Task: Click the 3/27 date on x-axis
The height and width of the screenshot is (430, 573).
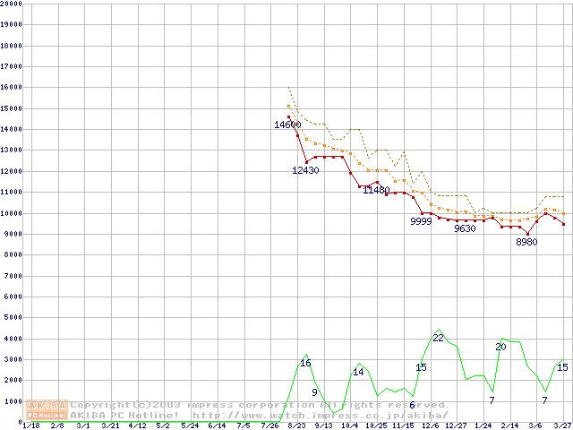Action: coord(561,426)
